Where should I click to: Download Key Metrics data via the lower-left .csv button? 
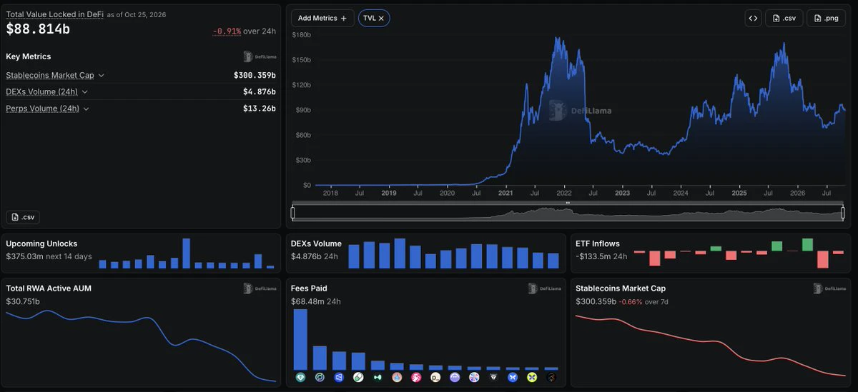click(x=24, y=217)
